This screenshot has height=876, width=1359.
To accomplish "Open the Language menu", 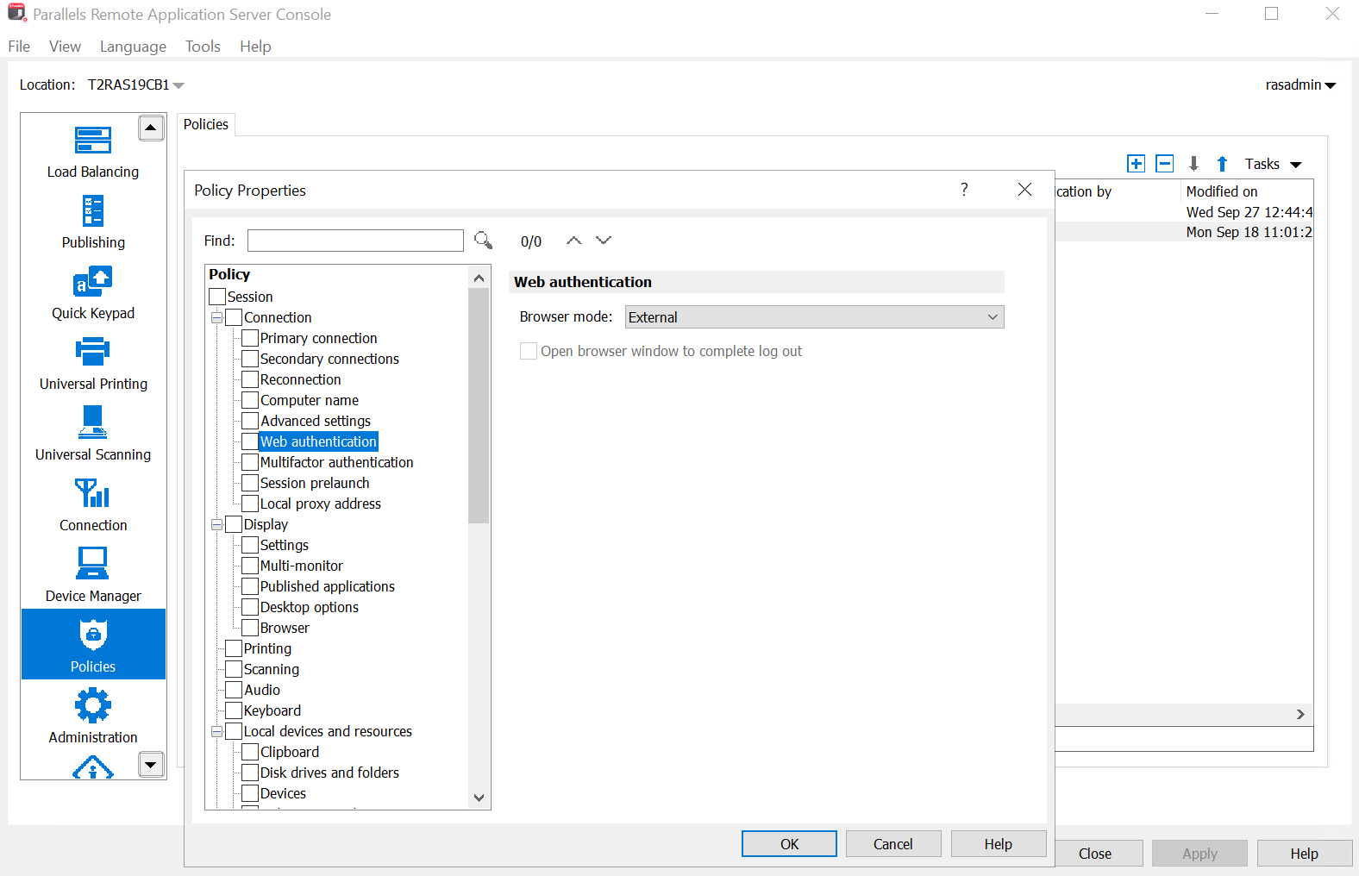I will (x=133, y=47).
